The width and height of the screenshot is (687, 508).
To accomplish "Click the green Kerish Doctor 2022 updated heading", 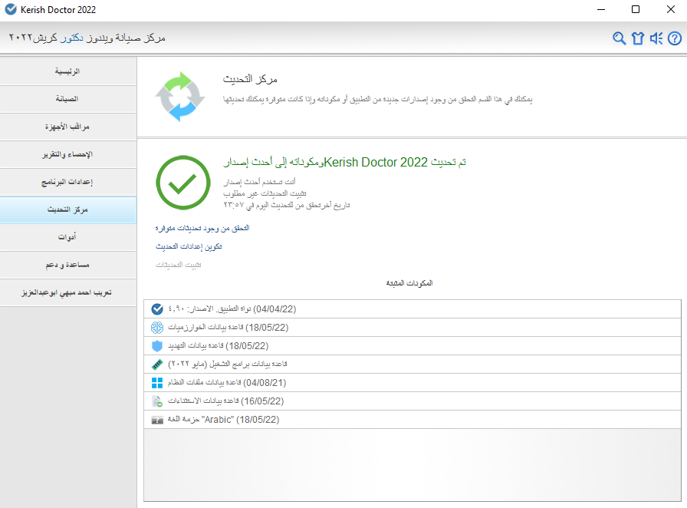I will pos(344,163).
